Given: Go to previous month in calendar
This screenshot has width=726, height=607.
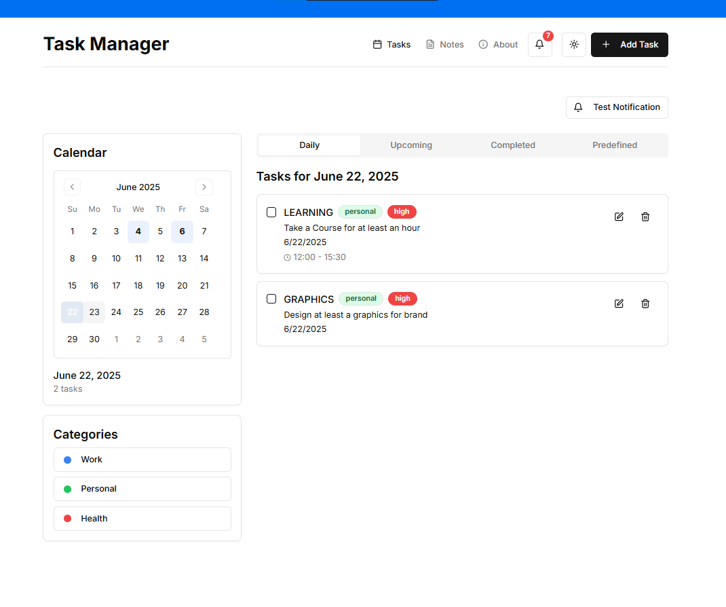Looking at the screenshot, I should [x=73, y=187].
